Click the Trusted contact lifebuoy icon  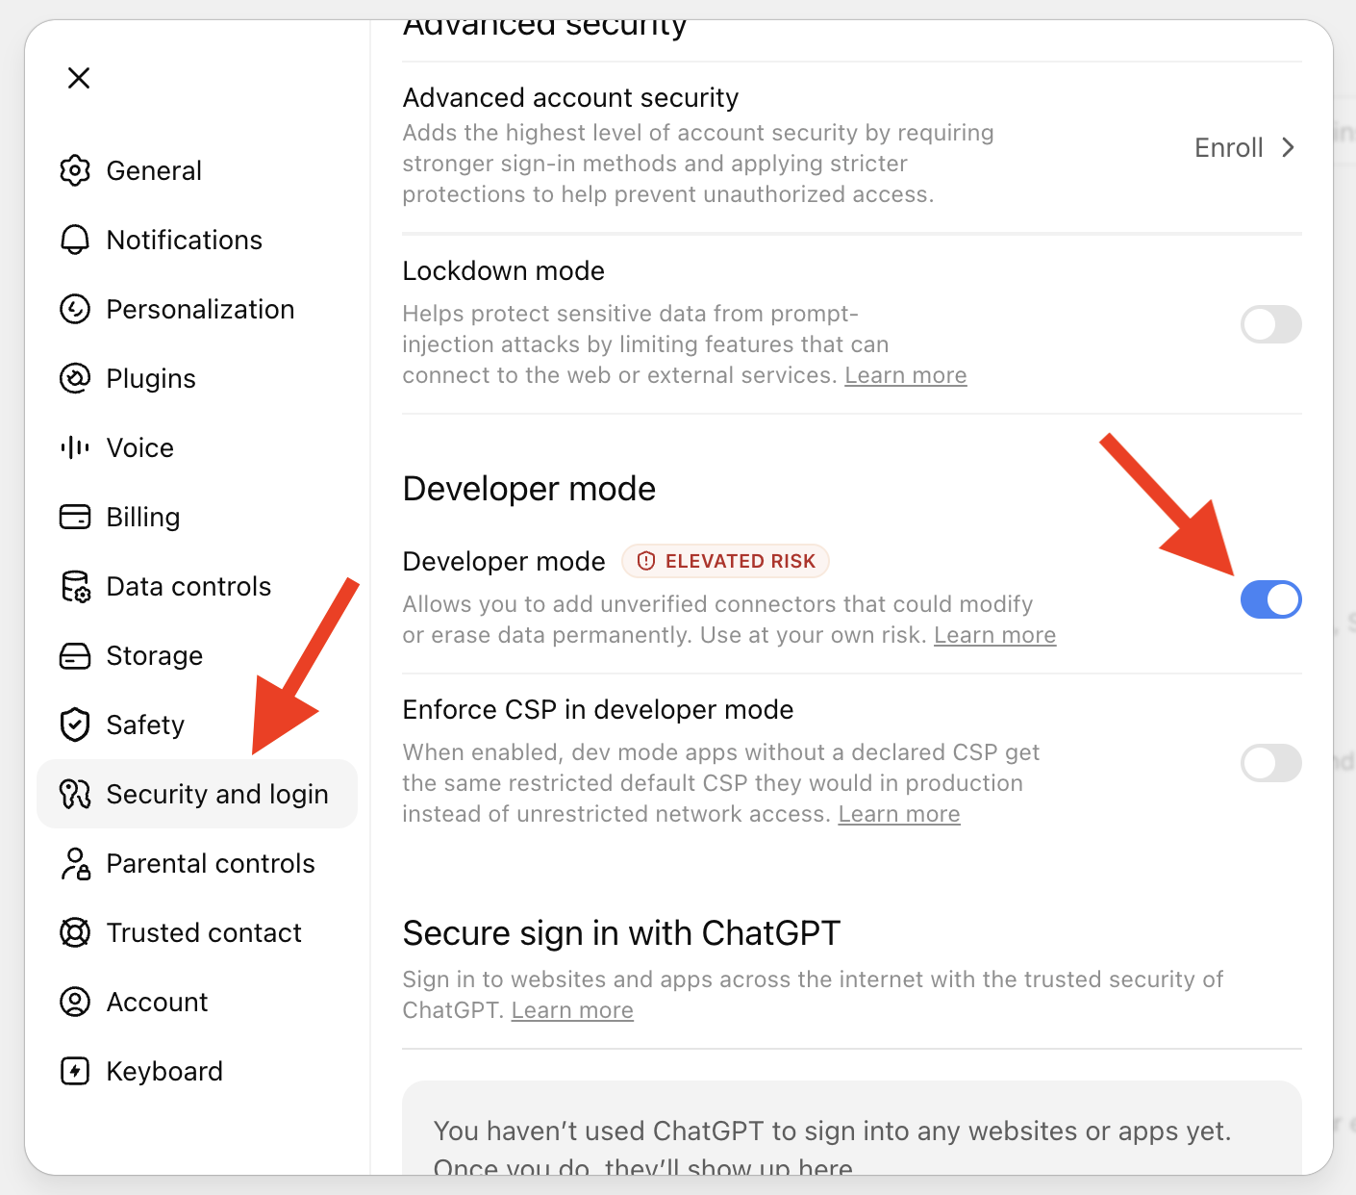[75, 932]
